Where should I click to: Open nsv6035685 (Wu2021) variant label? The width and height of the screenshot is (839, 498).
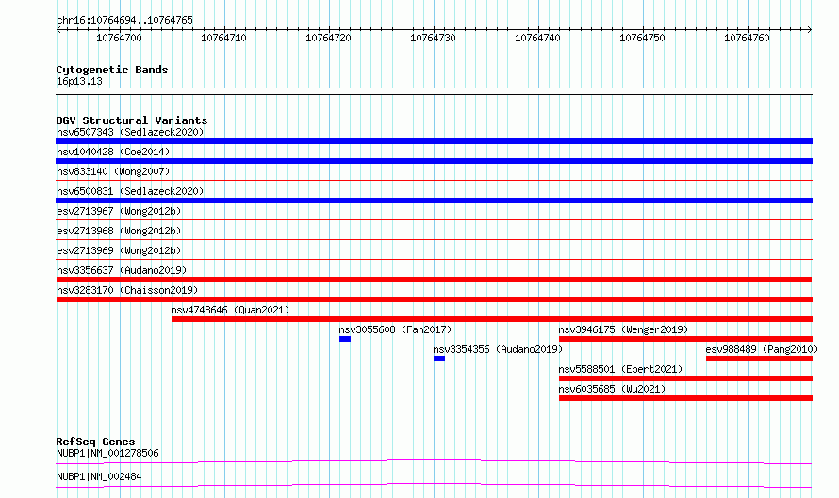612,389
